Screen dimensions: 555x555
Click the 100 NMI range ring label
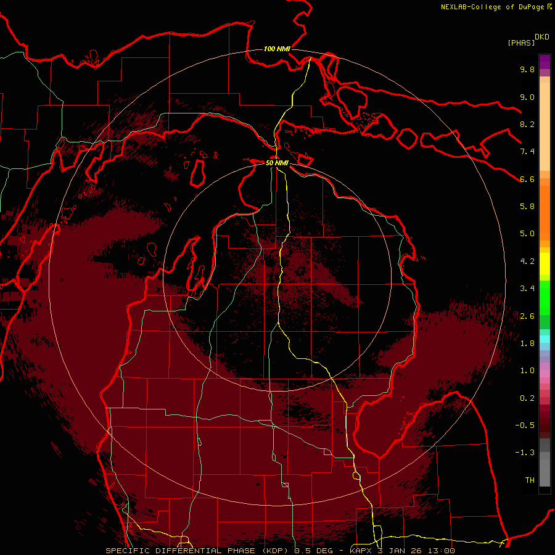point(277,49)
